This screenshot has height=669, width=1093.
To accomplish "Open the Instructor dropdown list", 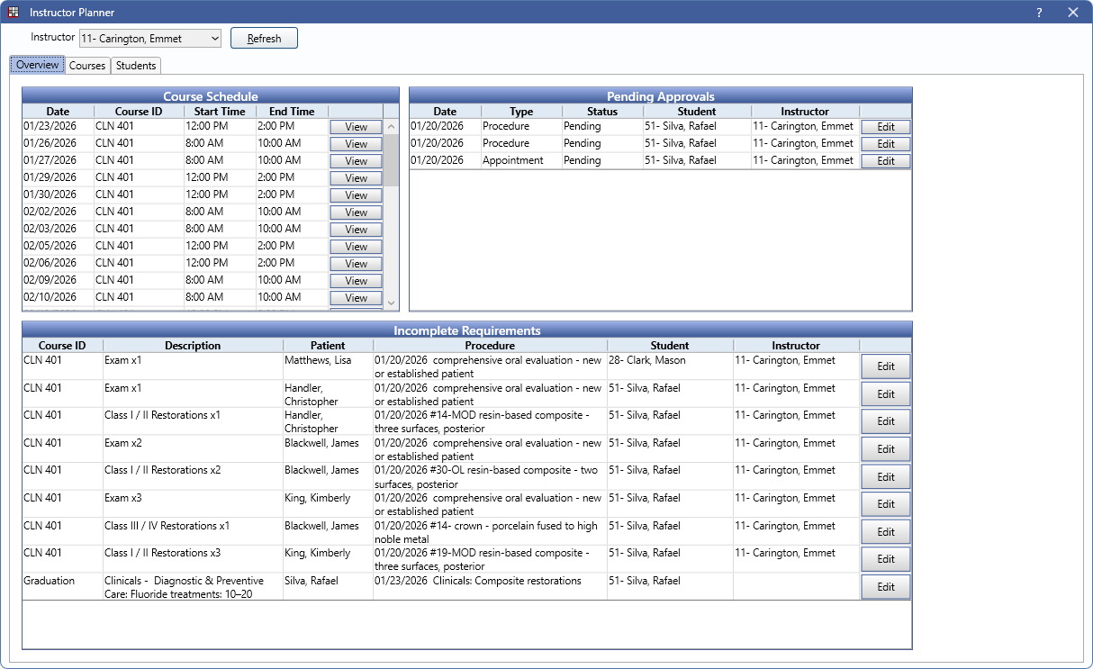I will (x=213, y=39).
